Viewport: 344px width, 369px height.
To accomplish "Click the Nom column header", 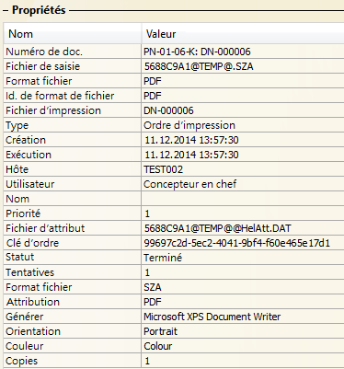I will (73, 34).
